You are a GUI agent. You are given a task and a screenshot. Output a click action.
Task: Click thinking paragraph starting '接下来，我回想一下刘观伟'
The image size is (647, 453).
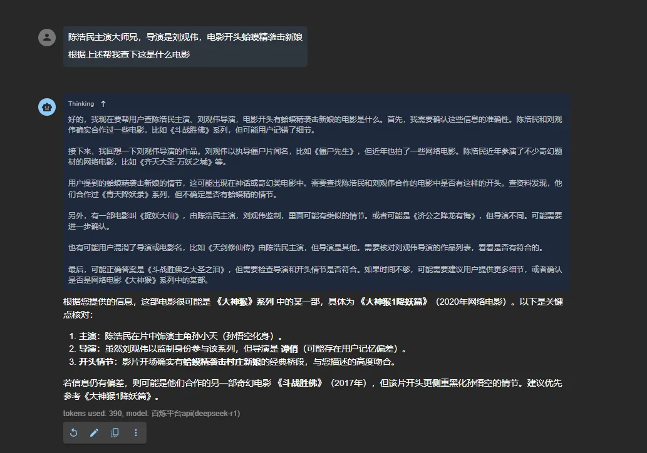[315, 156]
